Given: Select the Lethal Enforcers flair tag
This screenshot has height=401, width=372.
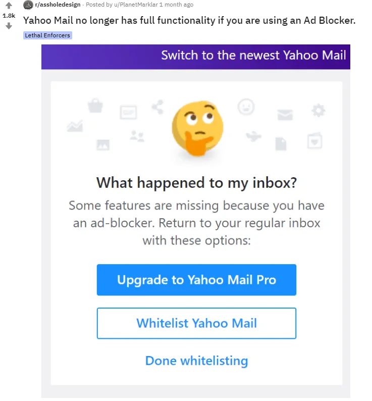Looking at the screenshot, I should point(48,35).
